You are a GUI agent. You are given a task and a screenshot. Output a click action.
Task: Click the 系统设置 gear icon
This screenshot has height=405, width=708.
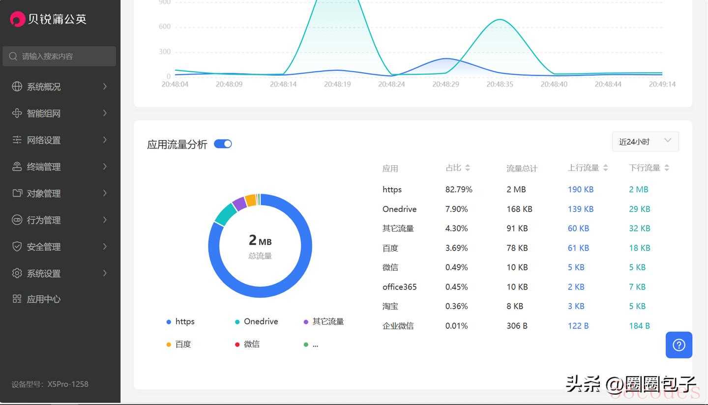point(17,273)
